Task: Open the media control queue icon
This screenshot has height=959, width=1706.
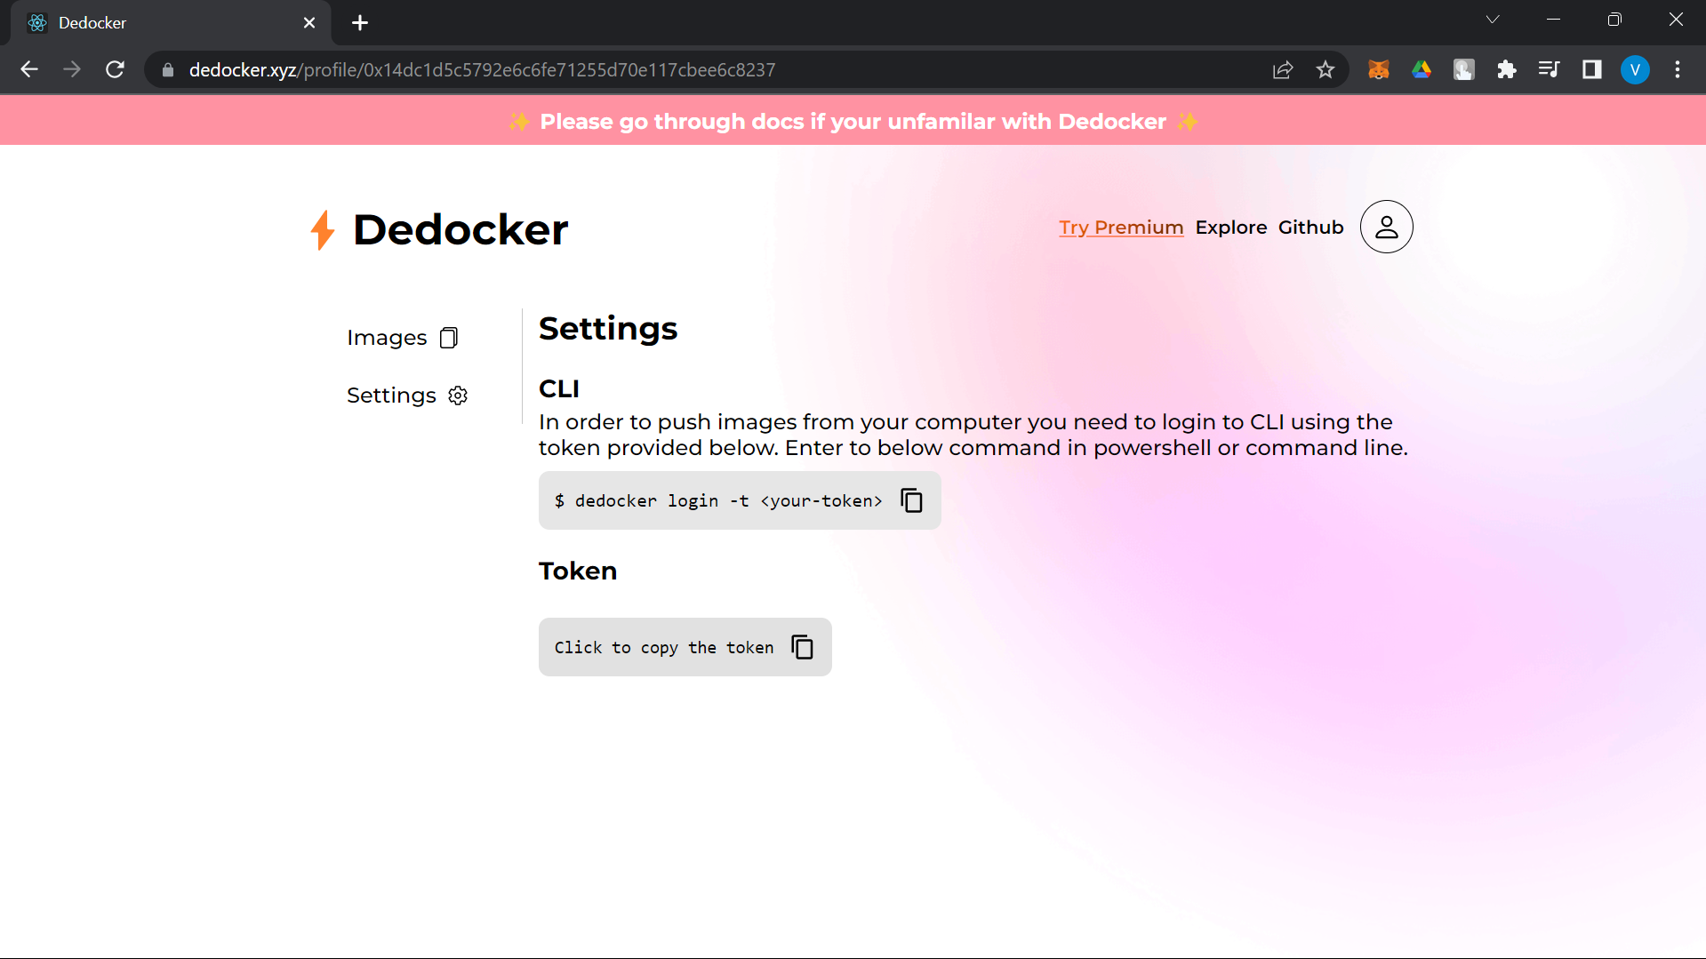Action: (x=1550, y=69)
